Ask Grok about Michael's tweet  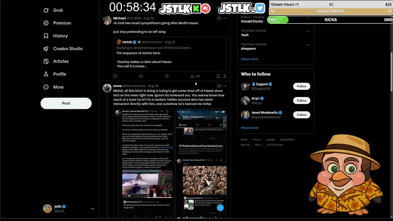219,18
